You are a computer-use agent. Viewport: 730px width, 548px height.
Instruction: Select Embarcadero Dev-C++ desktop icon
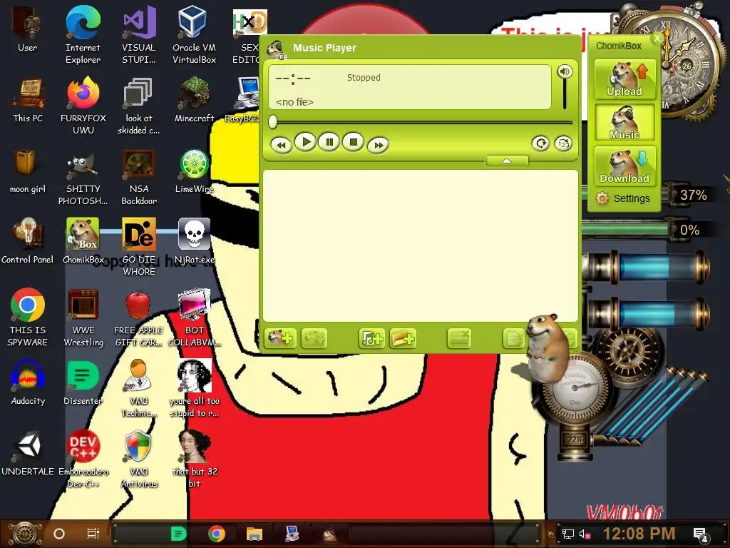point(83,460)
